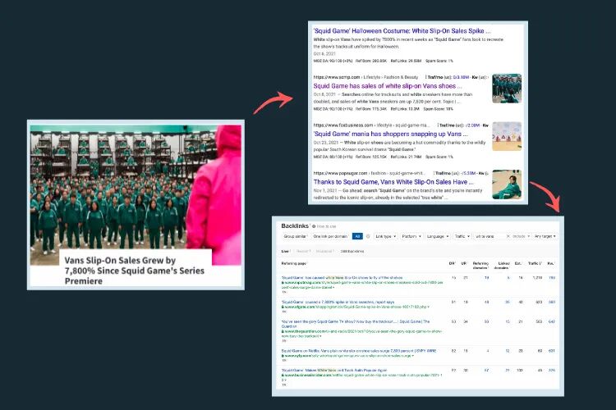This screenshot has width=616, height=410.
Task: Click the Vans Slip-On Sales article headline
Action: tap(135, 271)
